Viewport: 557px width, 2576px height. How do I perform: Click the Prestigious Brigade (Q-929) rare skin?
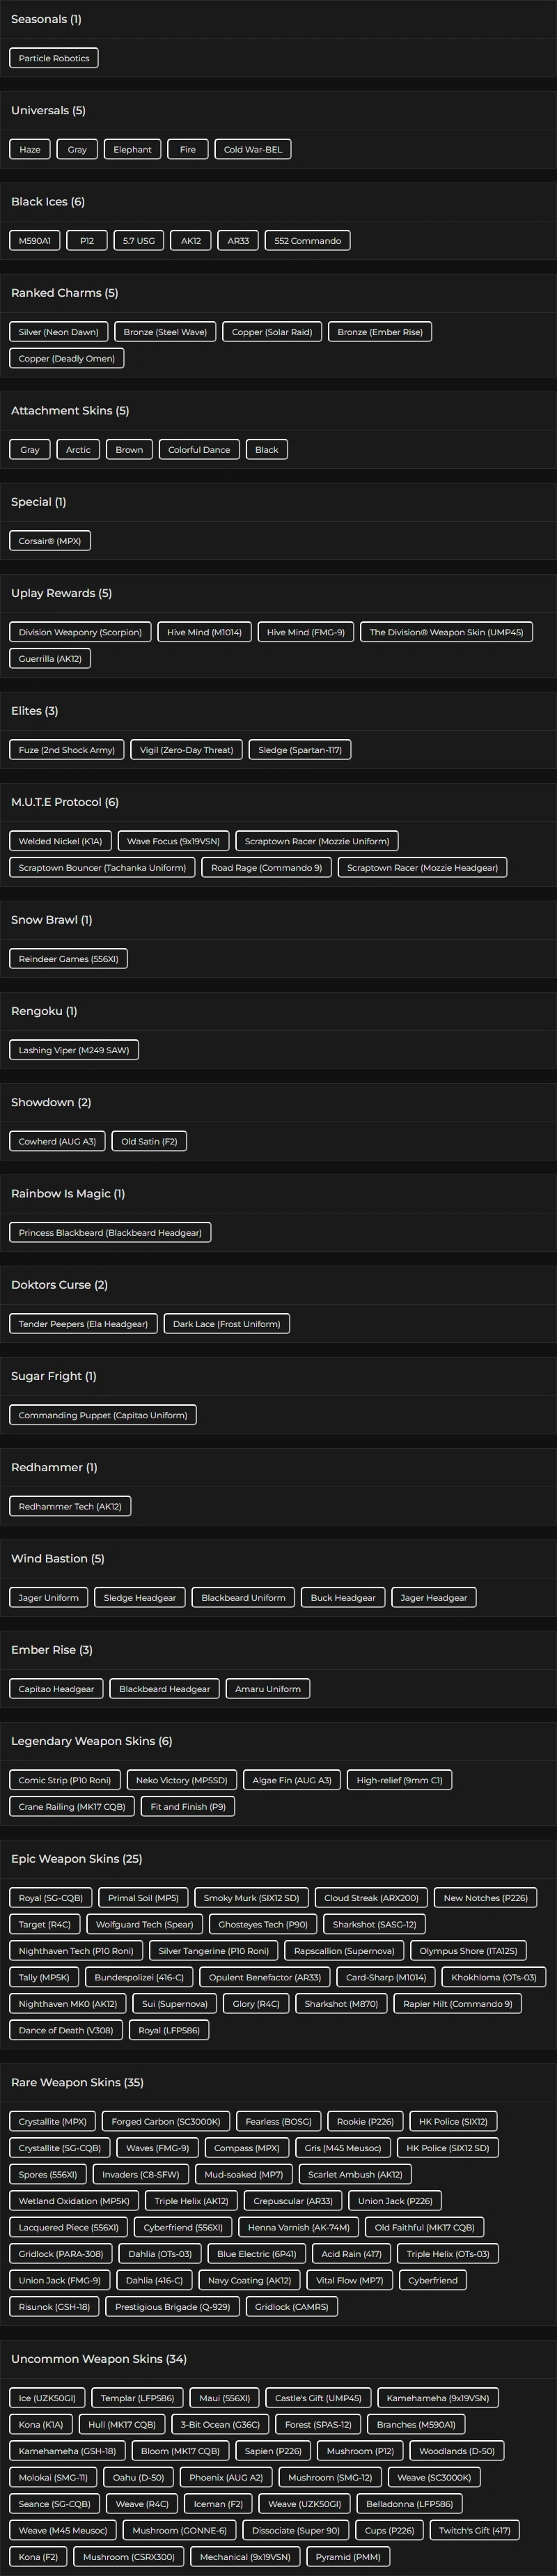(172, 2306)
